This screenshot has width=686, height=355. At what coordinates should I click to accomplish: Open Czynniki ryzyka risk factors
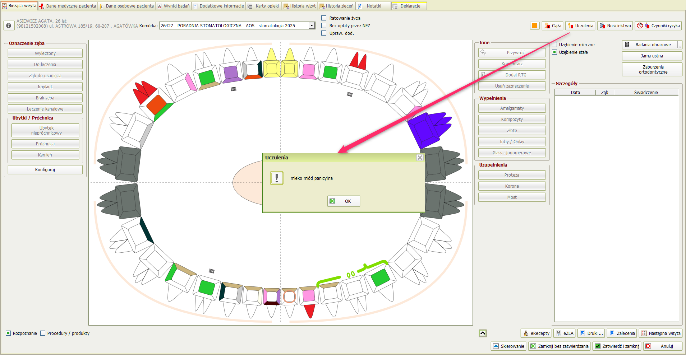(x=658, y=25)
